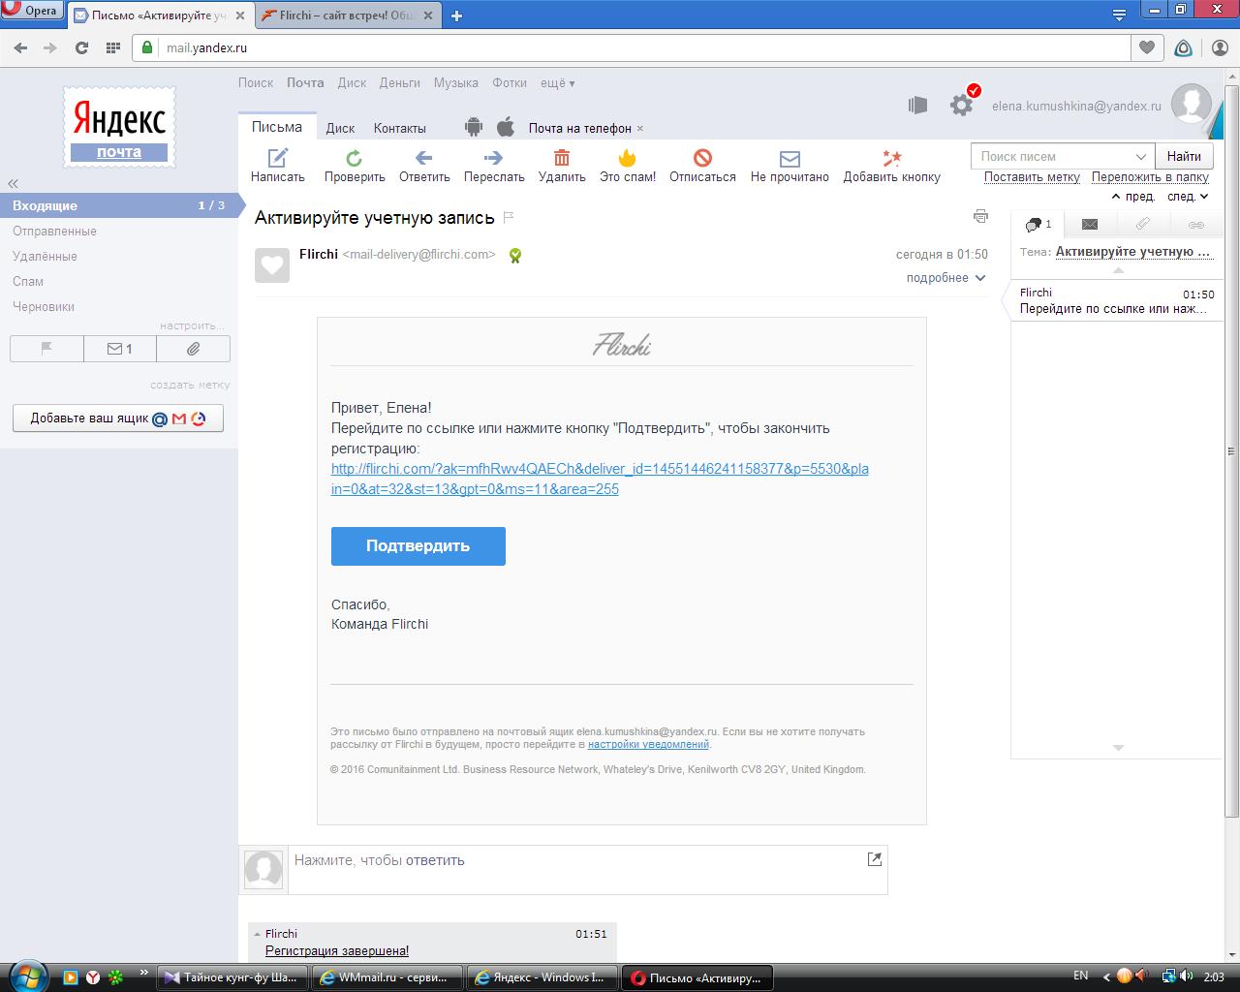The width and height of the screenshot is (1240, 992).
Task: Open the search options dropdown arrow
Action: coord(1141,156)
